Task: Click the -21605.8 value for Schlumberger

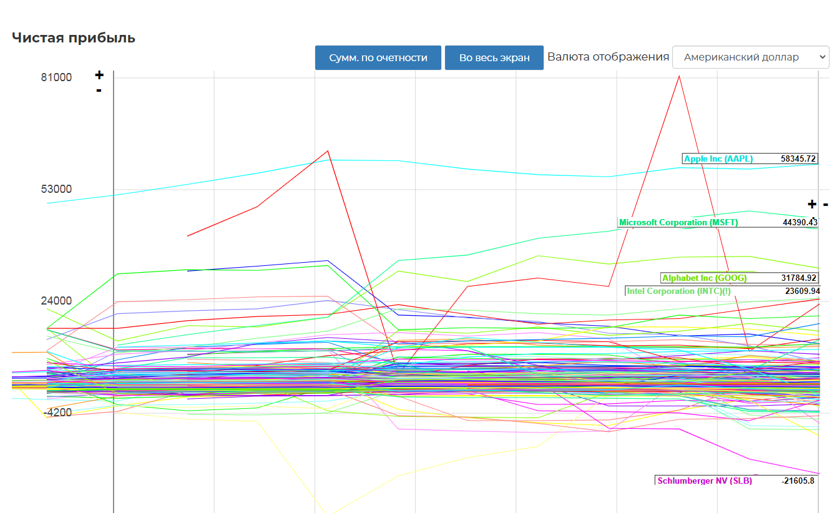Action: click(x=798, y=481)
